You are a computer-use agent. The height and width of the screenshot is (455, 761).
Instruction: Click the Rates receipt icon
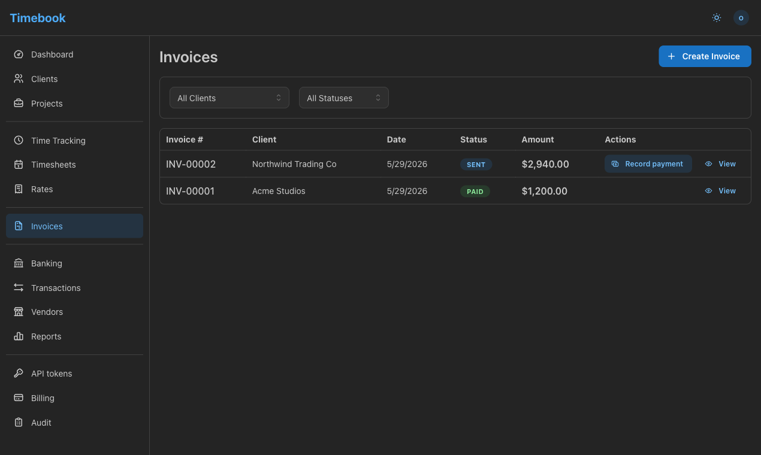tap(19, 189)
